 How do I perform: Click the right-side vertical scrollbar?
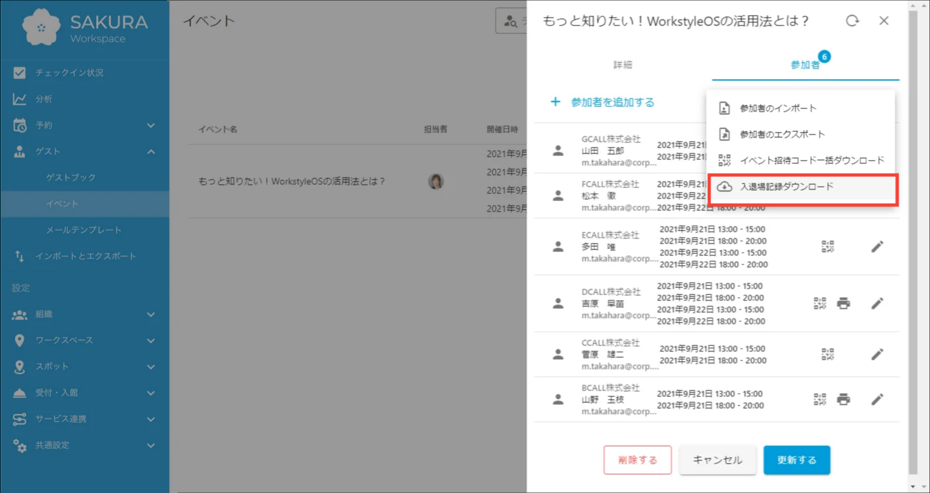coord(913,242)
